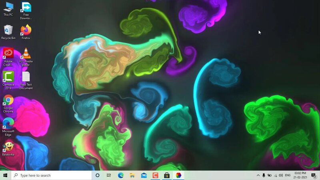Screen dimensions: 320x180
Task: Click the taskbar search box
Action: point(51,175)
